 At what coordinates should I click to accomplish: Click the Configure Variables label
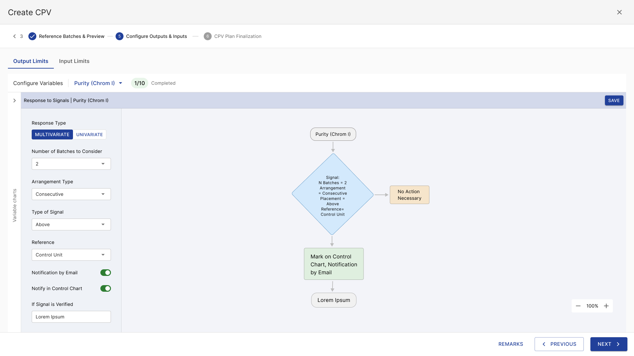point(38,83)
